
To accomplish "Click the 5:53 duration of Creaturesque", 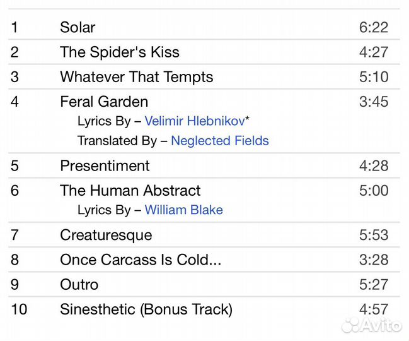I will pyautogui.click(x=374, y=235).
